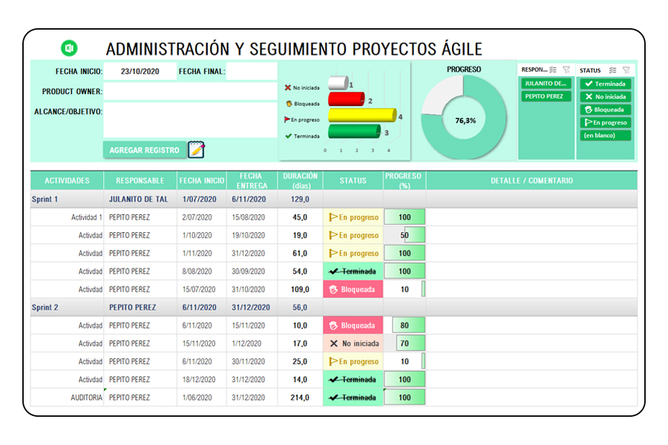Toggle multi-select icon in STATUS slicer

click(x=612, y=70)
